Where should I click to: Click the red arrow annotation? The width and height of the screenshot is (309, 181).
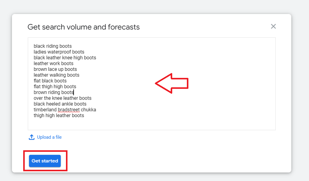coord(172,83)
